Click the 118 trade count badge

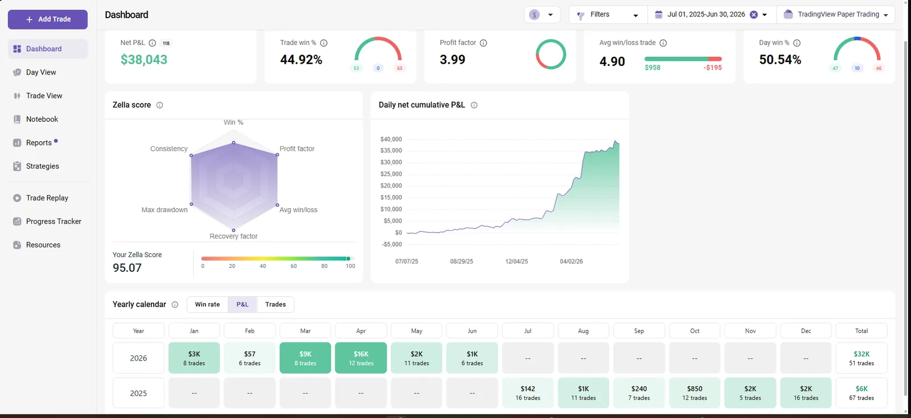click(x=166, y=43)
